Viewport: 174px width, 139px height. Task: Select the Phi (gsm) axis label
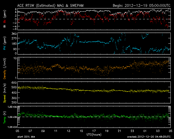point(4,43)
